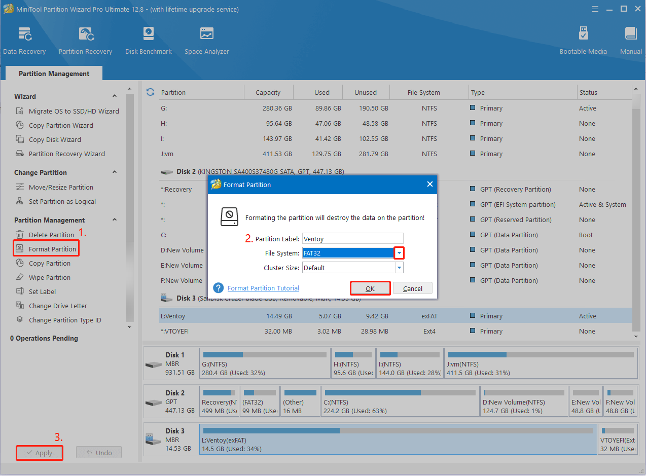Select J:vm partition row
Screen dimensions: 646x476
396,154
